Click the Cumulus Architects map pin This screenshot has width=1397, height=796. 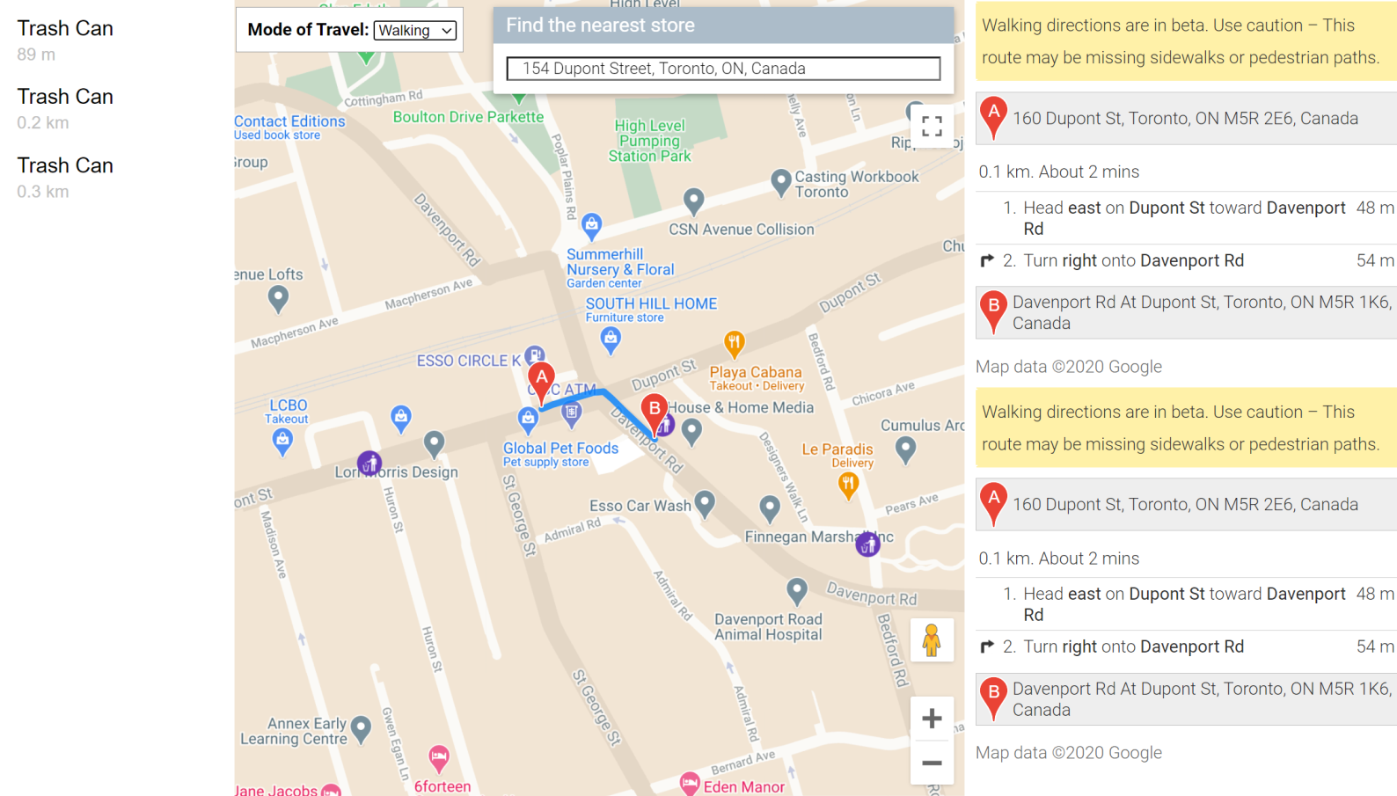[905, 449]
